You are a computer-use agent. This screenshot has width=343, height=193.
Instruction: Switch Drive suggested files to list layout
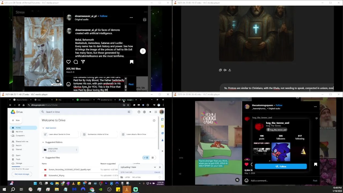pos(146,158)
